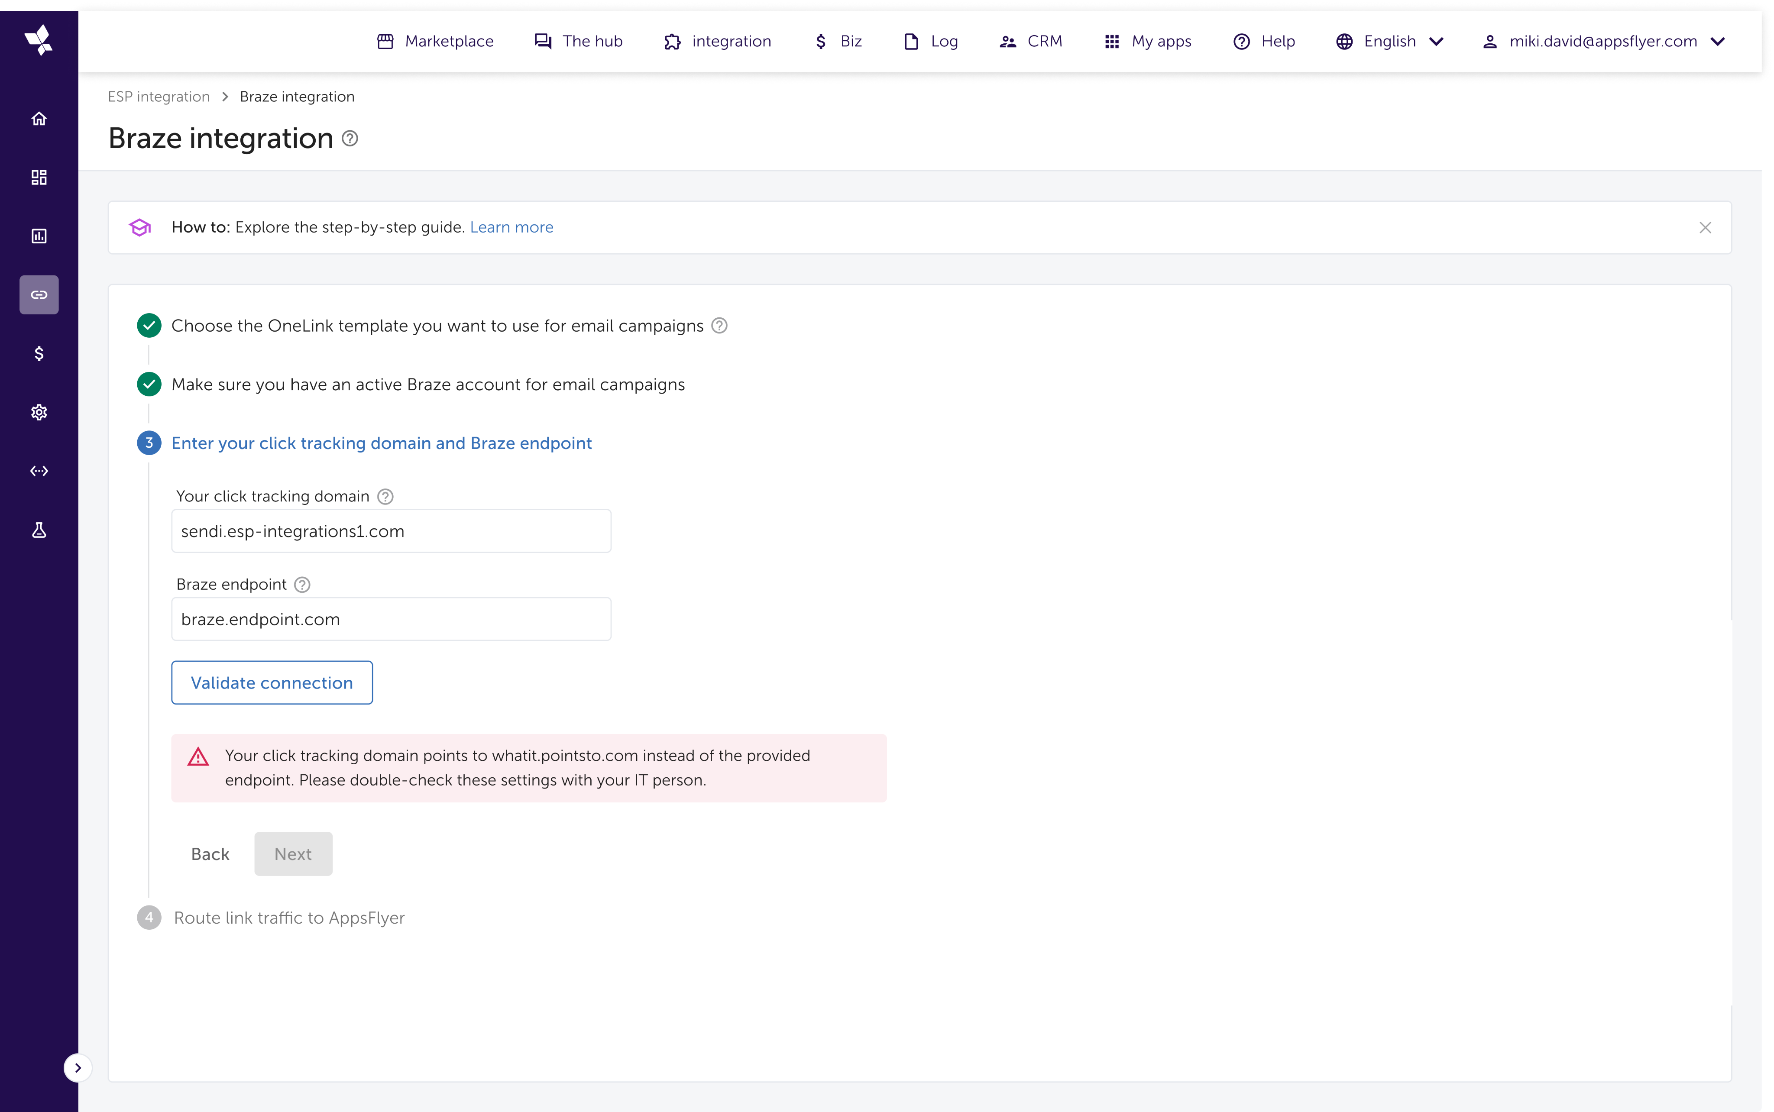Open the miki.david@appsflyer.com account menu
The height and width of the screenshot is (1112, 1774).
[1603, 41]
